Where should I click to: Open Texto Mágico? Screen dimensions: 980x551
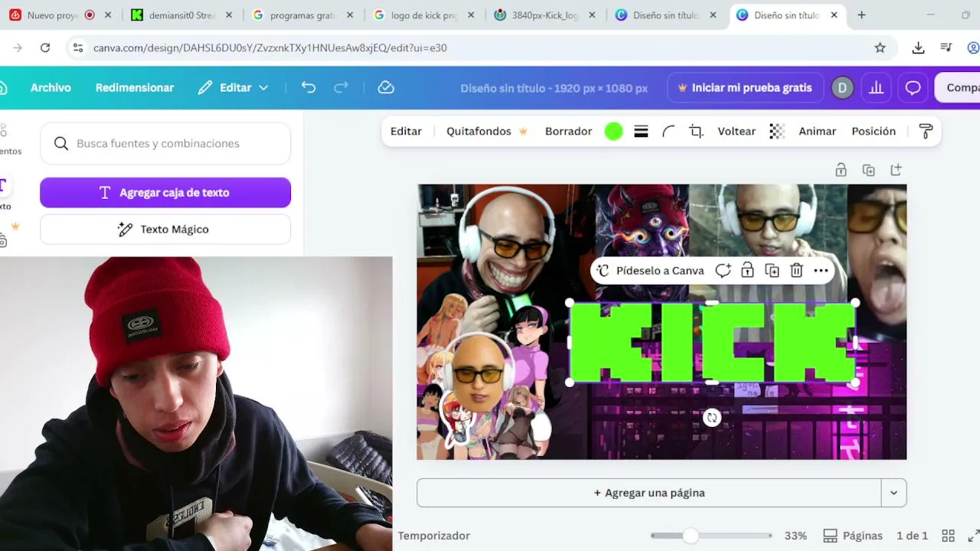click(x=165, y=230)
